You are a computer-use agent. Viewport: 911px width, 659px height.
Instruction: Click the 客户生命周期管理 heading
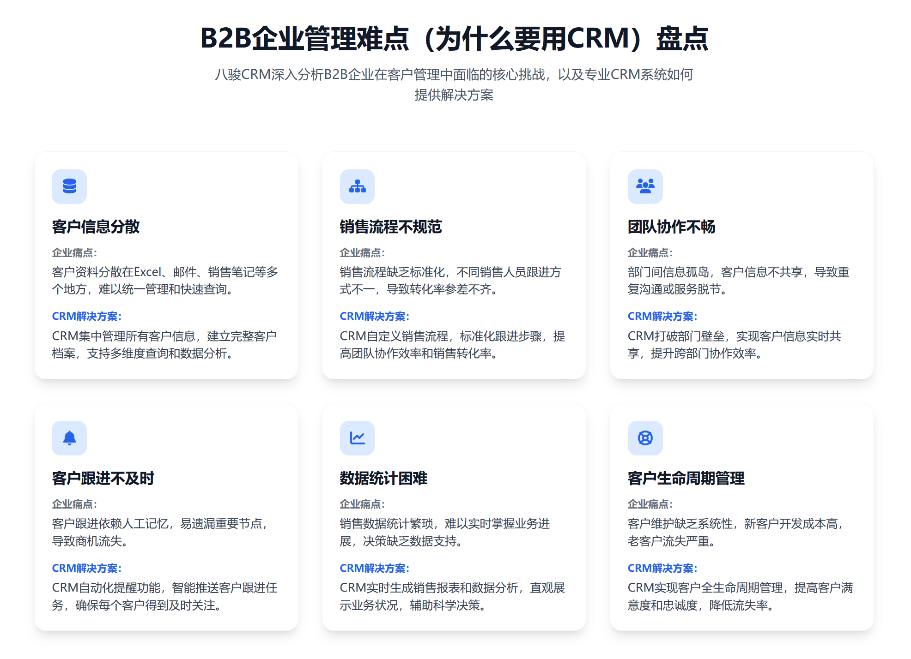click(x=686, y=478)
